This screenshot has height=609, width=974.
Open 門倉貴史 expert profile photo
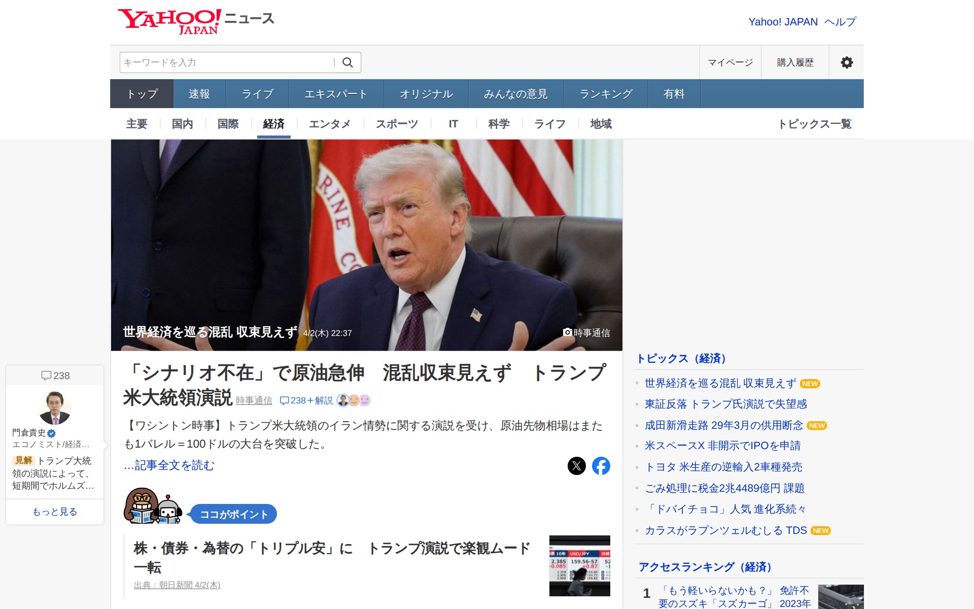(x=55, y=408)
